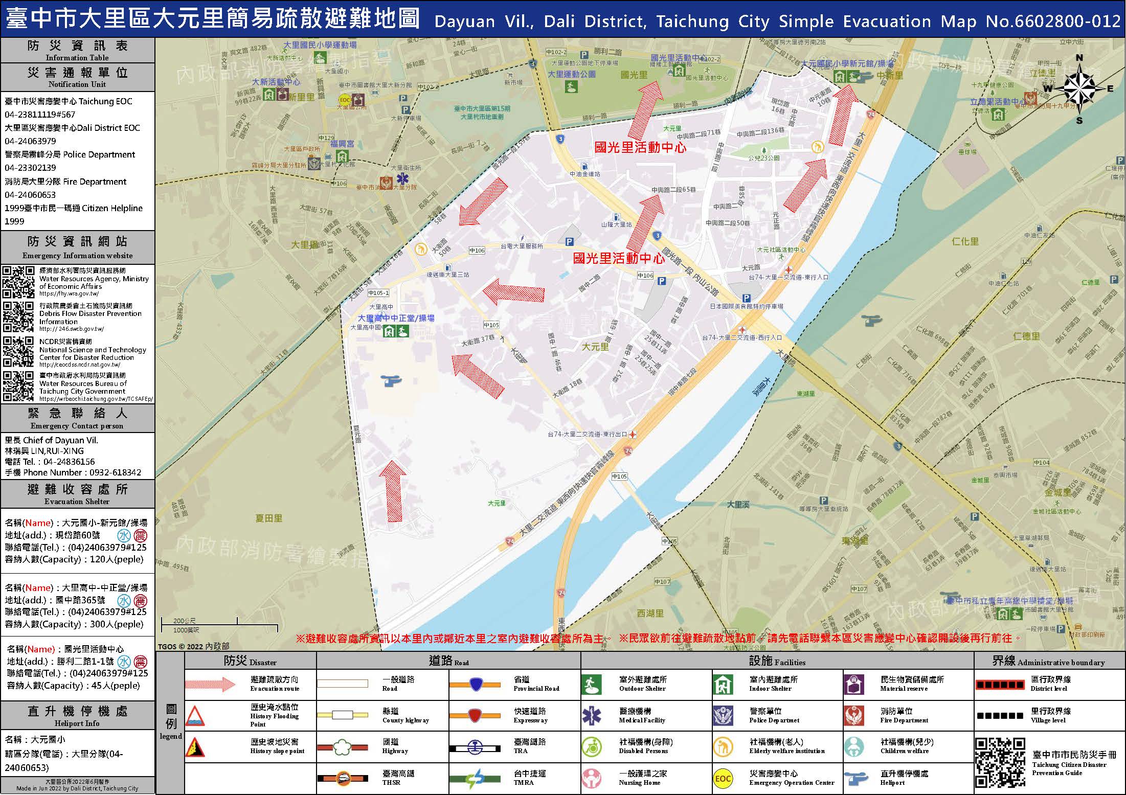Click the Elderly welfare institution legend icon
This screenshot has height=795, width=1126.
[723, 747]
